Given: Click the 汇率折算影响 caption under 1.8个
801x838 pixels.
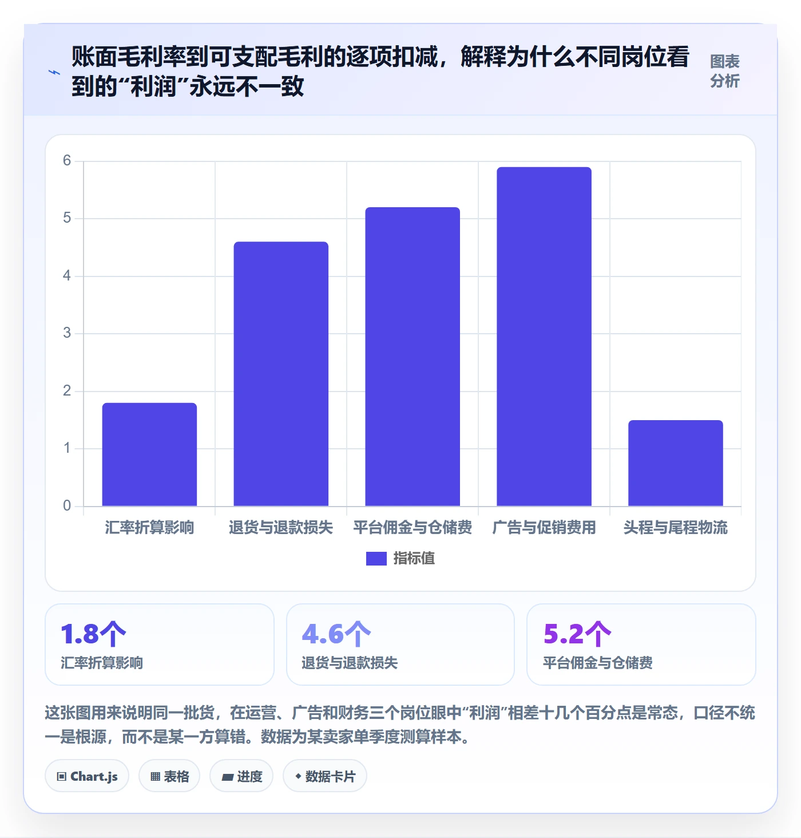Looking at the screenshot, I should tap(102, 663).
